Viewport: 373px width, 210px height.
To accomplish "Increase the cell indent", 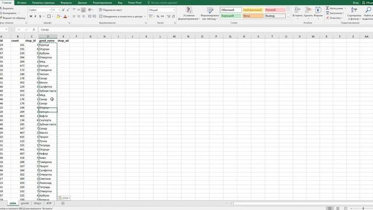I will tap(94, 16).
